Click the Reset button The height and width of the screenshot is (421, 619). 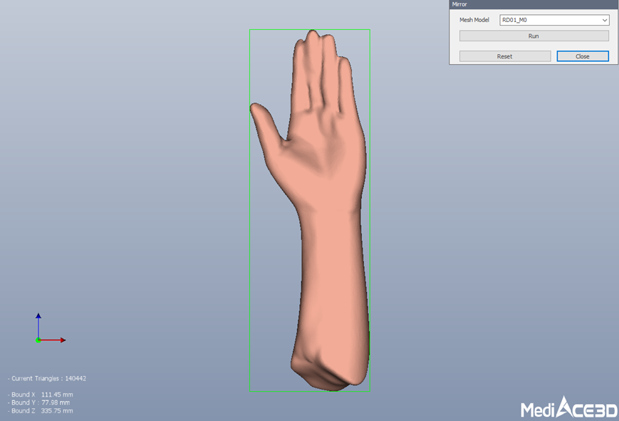pos(505,56)
